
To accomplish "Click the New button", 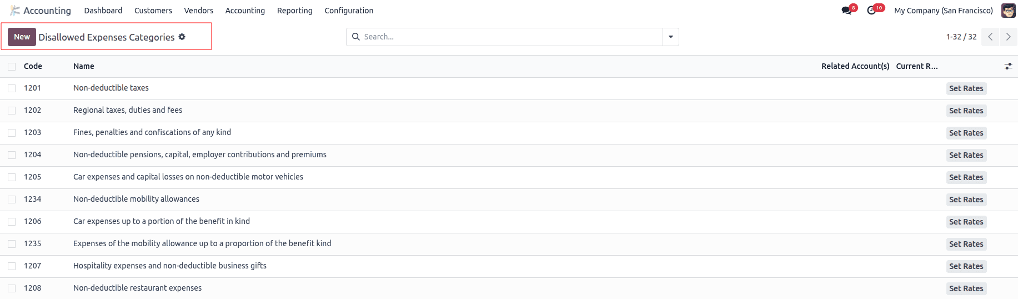I will (22, 37).
